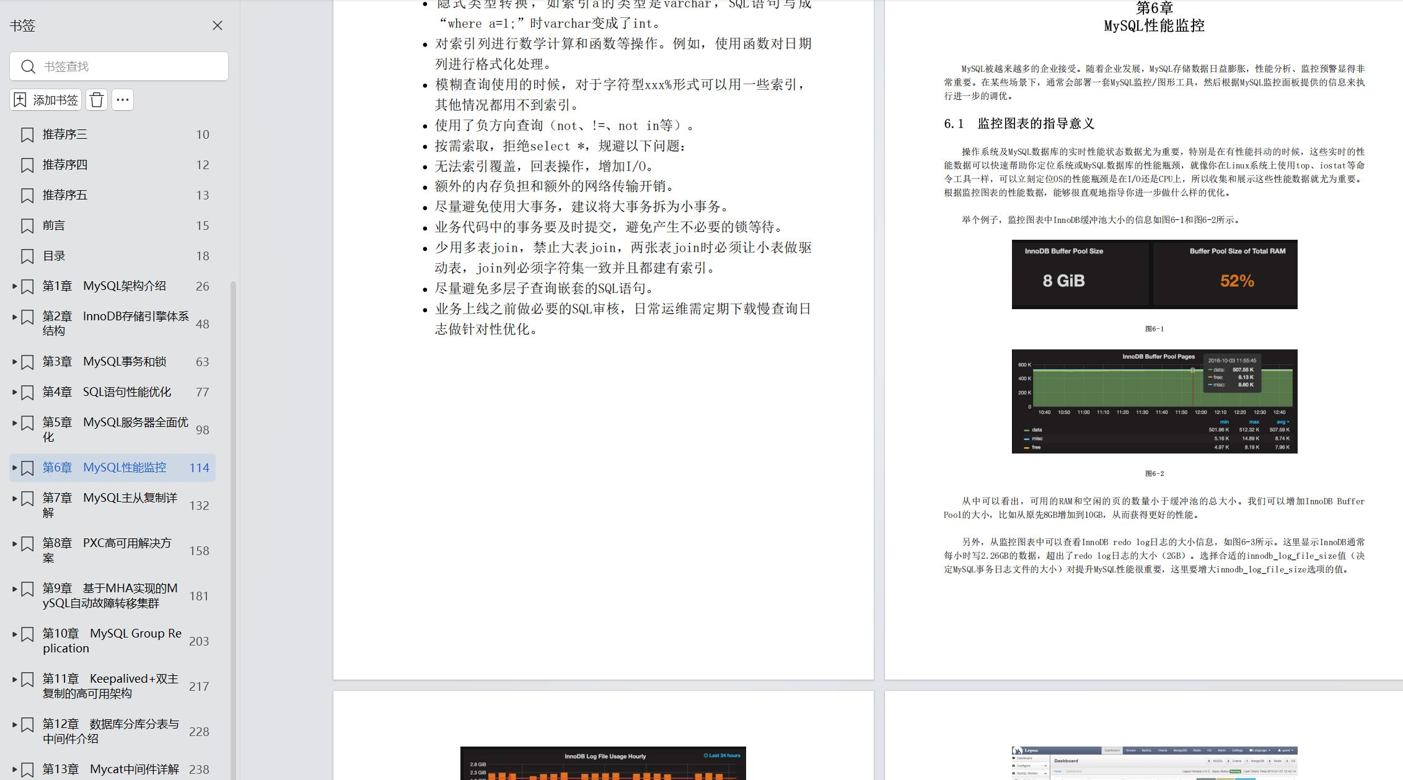Click bookmark icon beside 前言
The image size is (1403, 780).
27,226
